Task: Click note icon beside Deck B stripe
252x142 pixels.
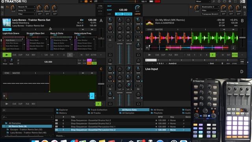Action: pos(233,48)
